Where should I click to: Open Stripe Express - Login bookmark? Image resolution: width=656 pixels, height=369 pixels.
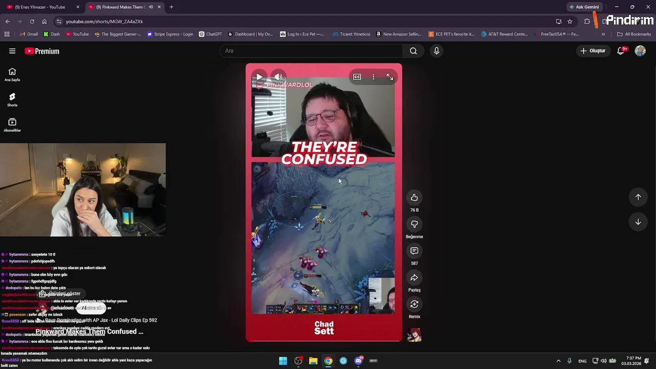pyautogui.click(x=170, y=34)
